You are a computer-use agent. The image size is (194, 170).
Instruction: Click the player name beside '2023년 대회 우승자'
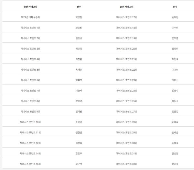point(79,17)
